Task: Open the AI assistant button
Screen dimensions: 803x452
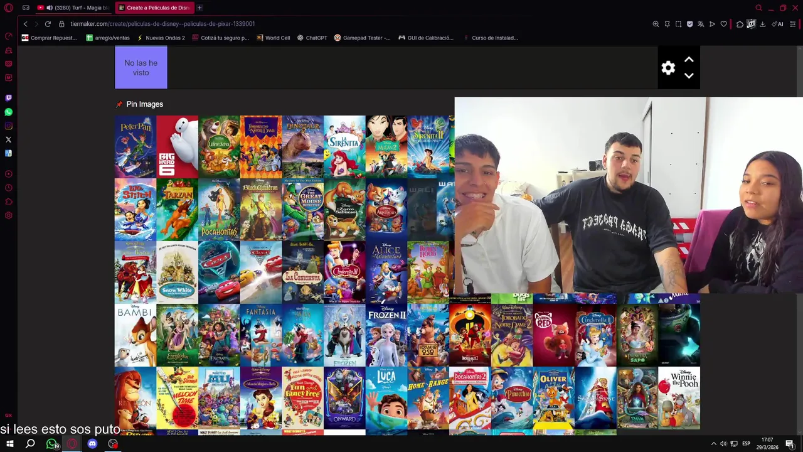Action: click(777, 24)
